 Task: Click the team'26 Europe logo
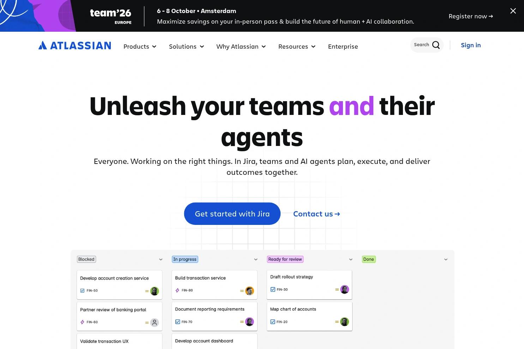[111, 16]
